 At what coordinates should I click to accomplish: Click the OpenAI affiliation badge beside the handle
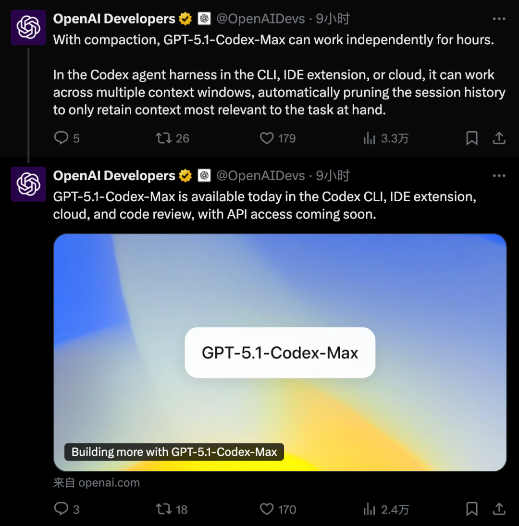click(x=204, y=18)
